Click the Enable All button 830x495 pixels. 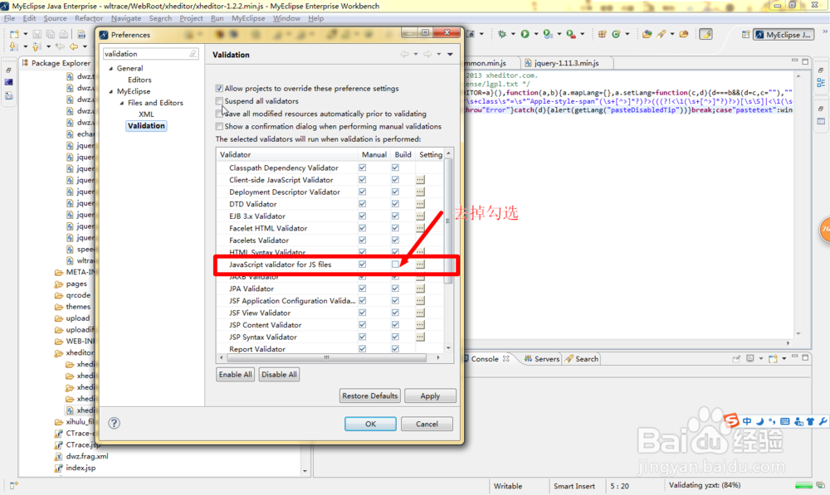point(235,375)
